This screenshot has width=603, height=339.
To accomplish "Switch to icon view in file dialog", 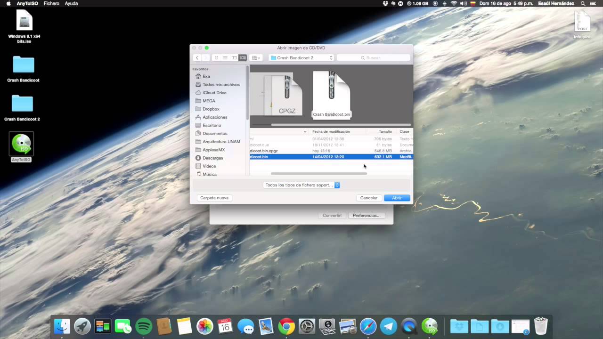I will (216, 58).
